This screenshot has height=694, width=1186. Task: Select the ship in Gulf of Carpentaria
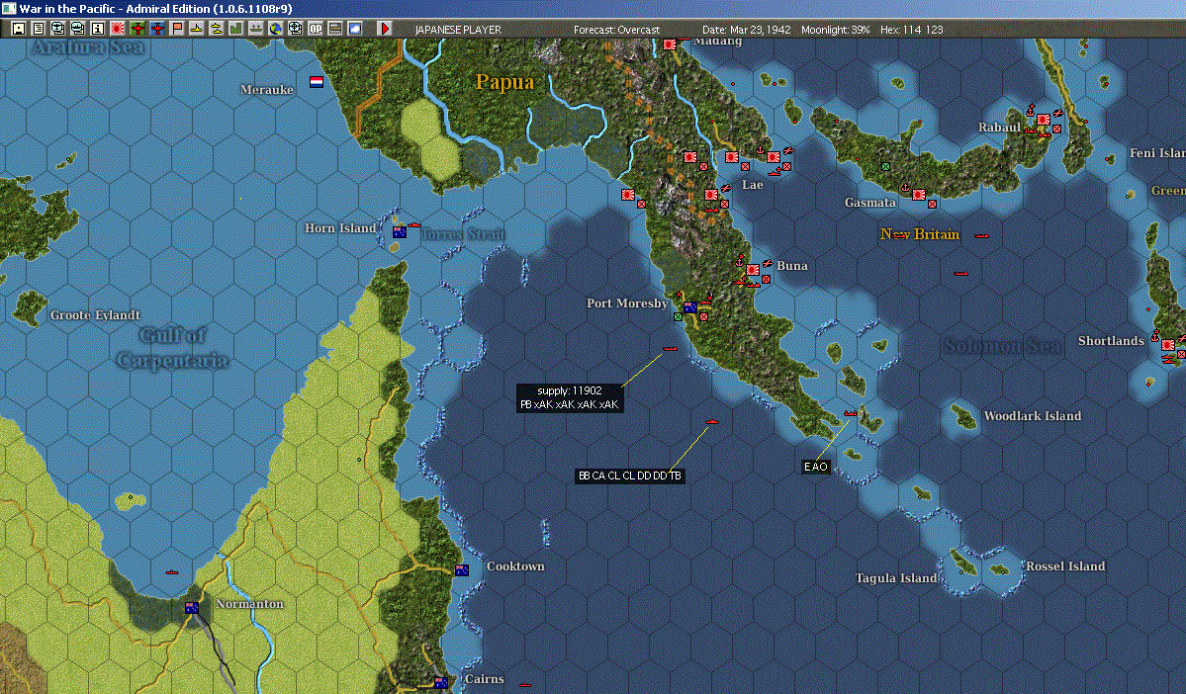coord(172,572)
